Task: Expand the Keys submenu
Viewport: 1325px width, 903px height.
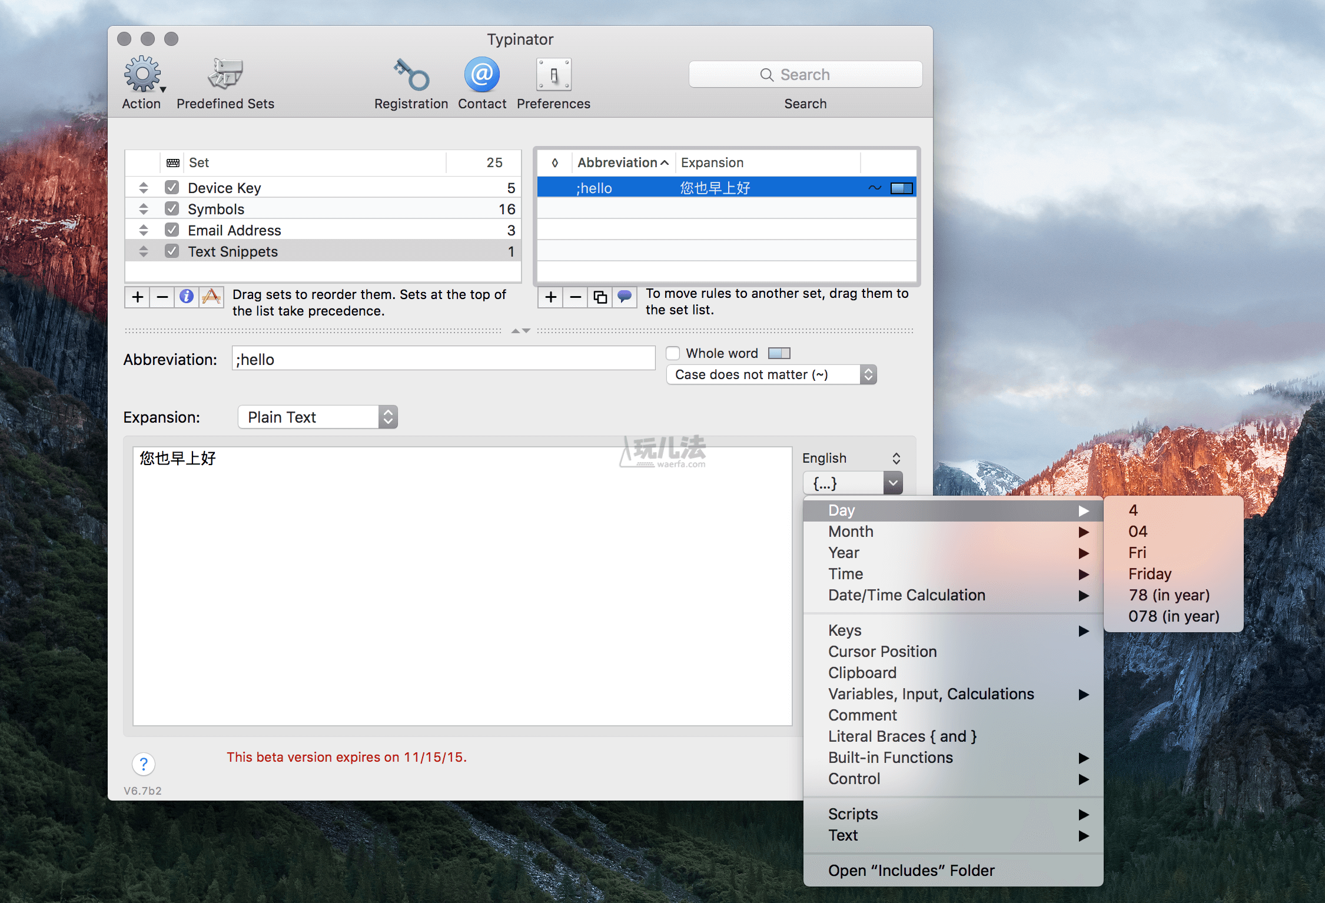Action: pyautogui.click(x=953, y=630)
